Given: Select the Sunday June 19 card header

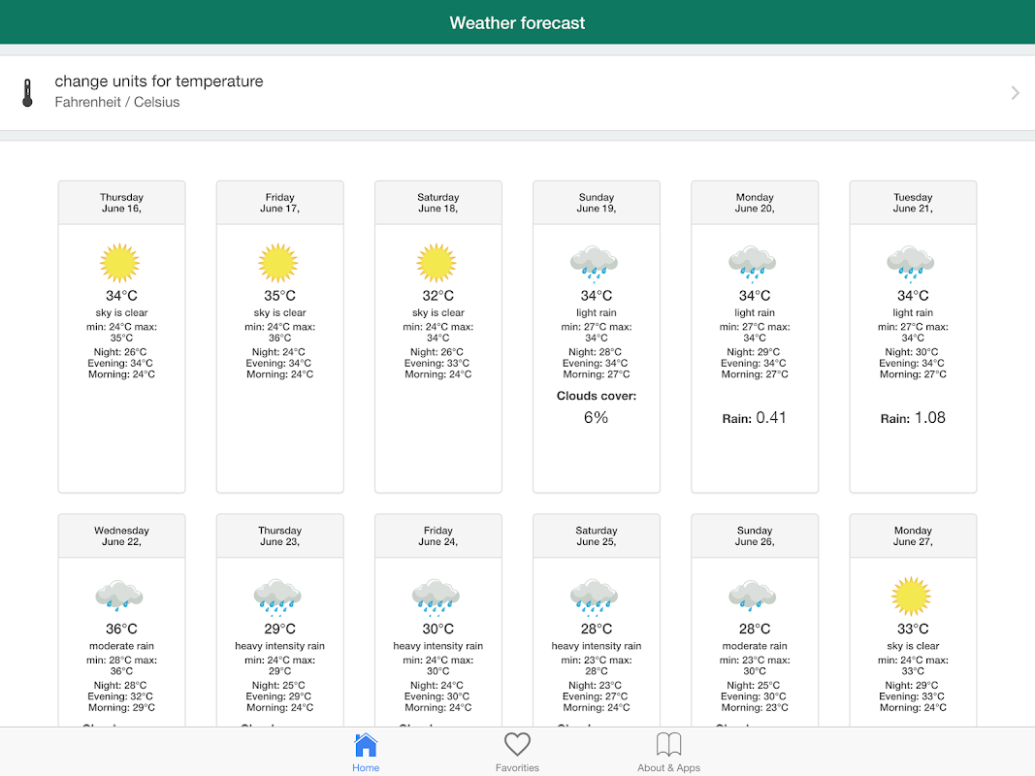Looking at the screenshot, I should 597,203.
